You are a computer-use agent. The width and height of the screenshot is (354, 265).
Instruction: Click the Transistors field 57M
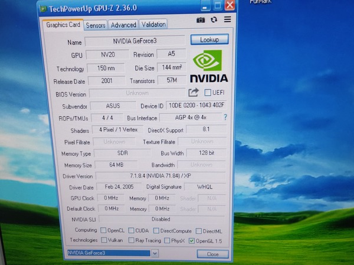click(172, 80)
